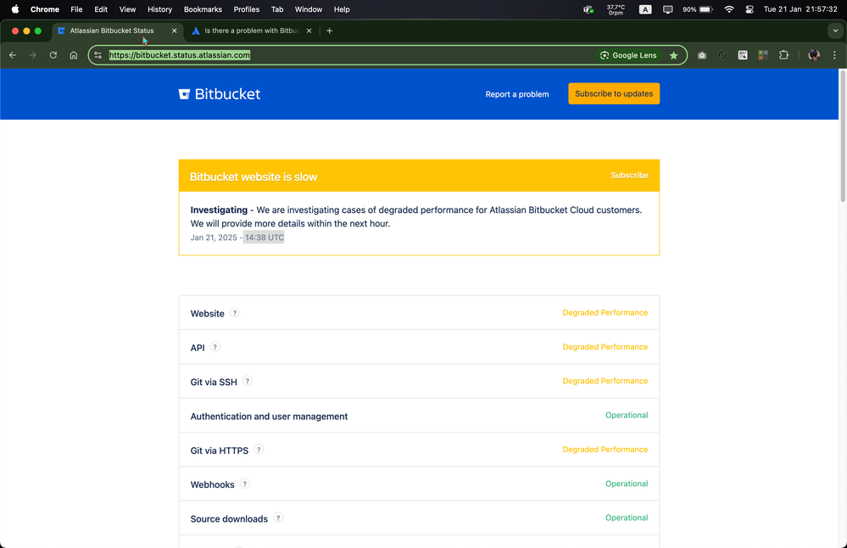Open Chrome's three-dot menu
This screenshot has width=847, height=548.
pos(834,55)
